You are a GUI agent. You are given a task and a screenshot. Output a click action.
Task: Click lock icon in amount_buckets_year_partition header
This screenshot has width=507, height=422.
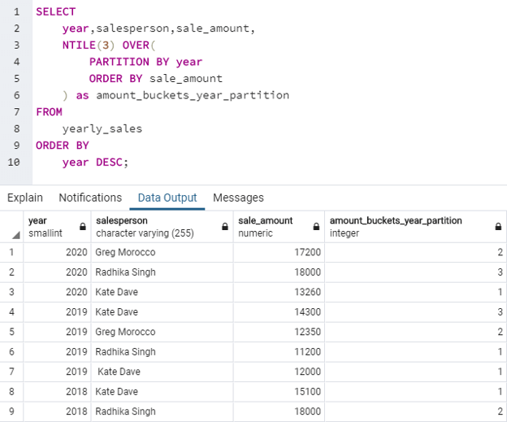pos(498,227)
